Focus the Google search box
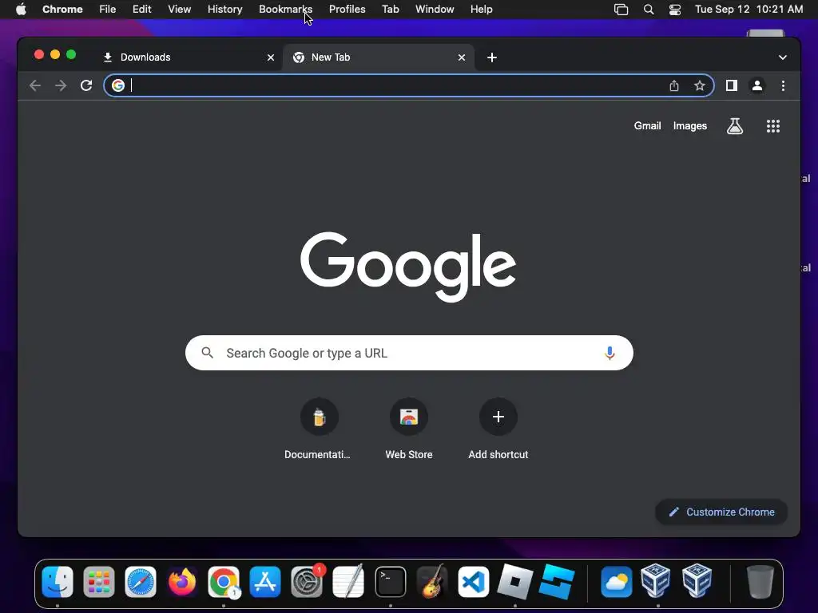 tap(409, 353)
